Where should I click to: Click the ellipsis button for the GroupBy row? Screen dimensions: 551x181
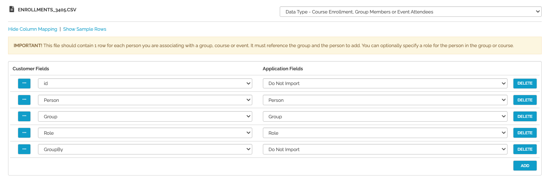24,149
